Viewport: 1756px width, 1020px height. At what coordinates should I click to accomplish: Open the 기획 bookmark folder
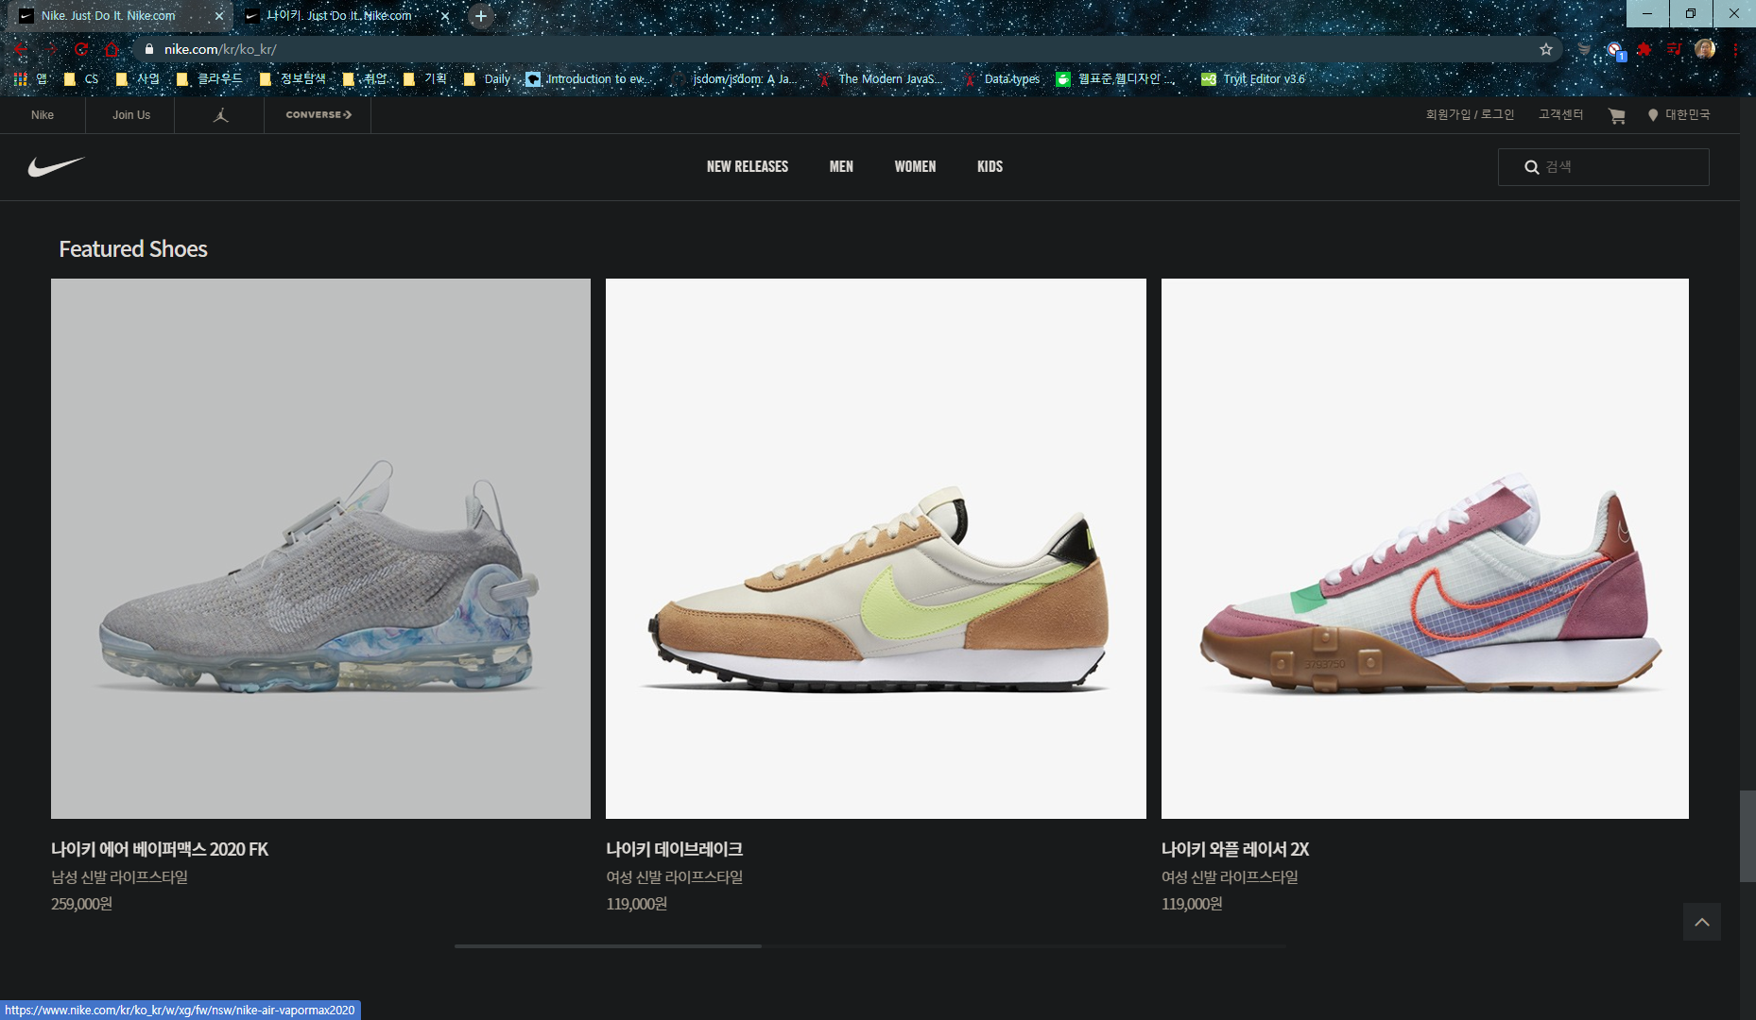[x=425, y=79]
